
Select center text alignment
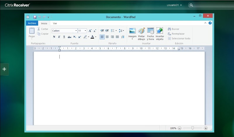tap(107, 37)
